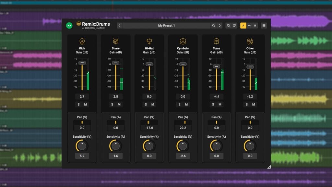Click the Snare drum icon

click(116, 41)
